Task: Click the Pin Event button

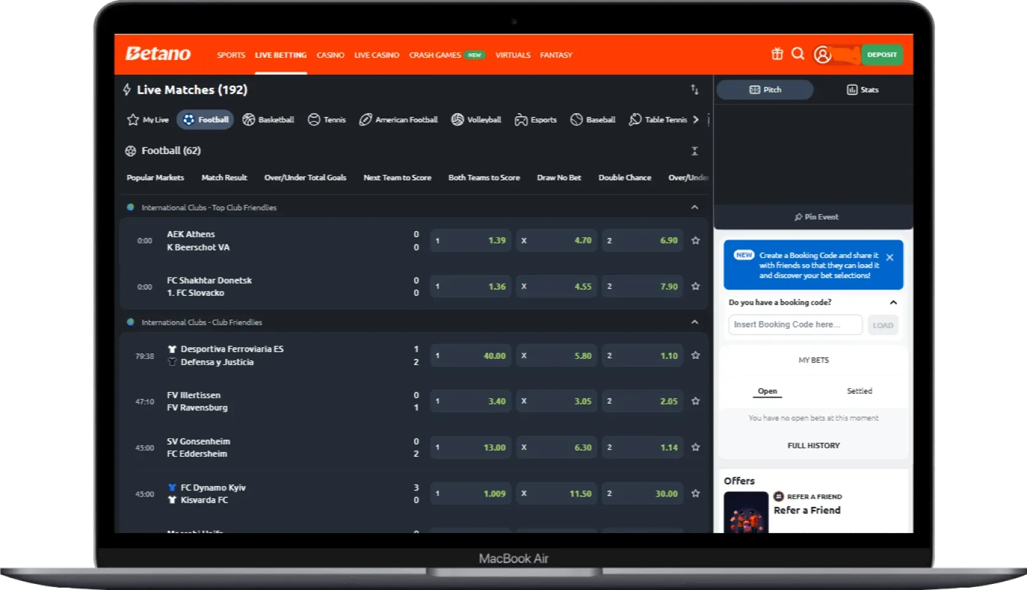Action: tap(816, 217)
